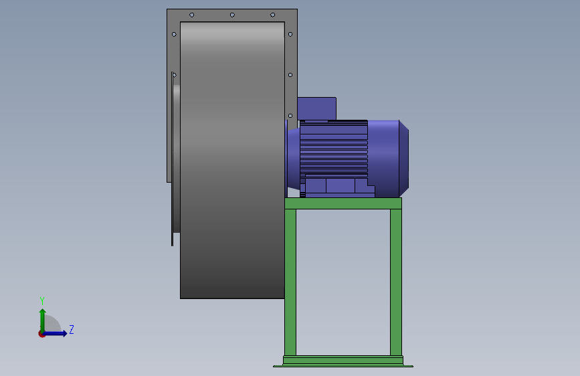
Task: Select the motor's rear fan cover
Action: [388, 159]
